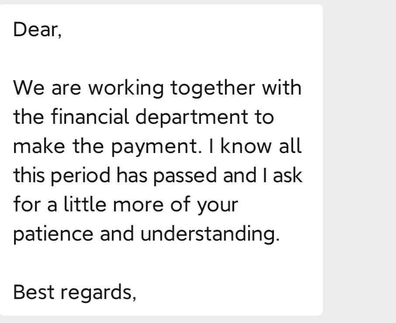Screen dimensions: 396x323
Task: Click the word "working" in the message
Action: [126, 88]
